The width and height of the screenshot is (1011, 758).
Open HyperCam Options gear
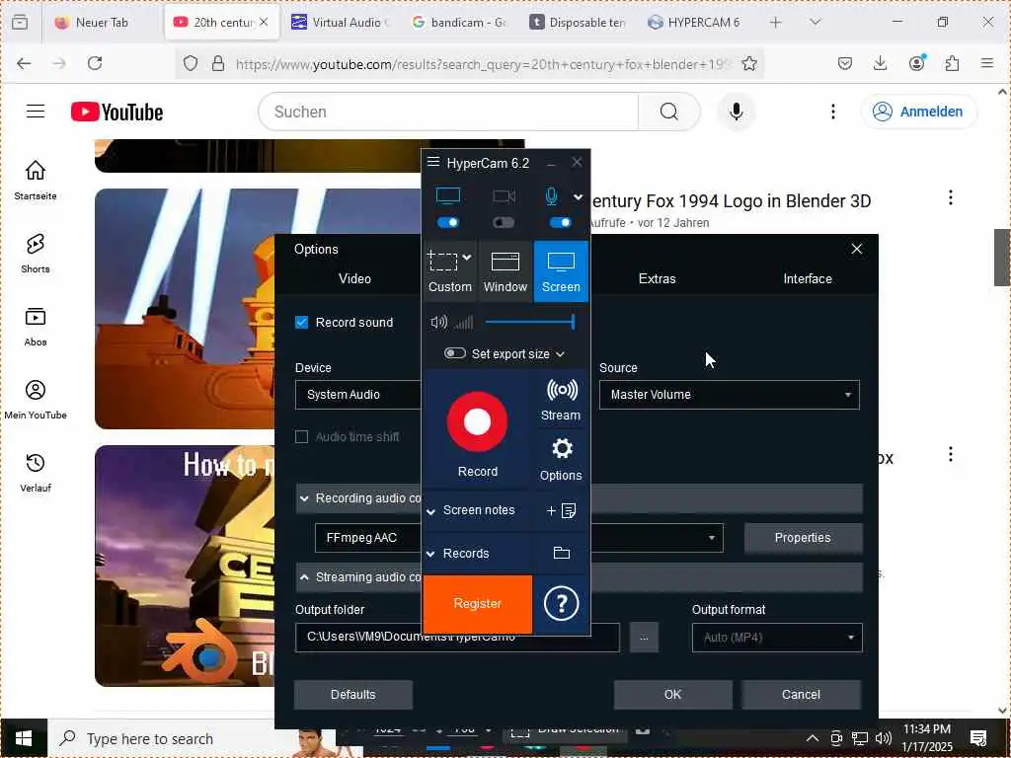(561, 459)
